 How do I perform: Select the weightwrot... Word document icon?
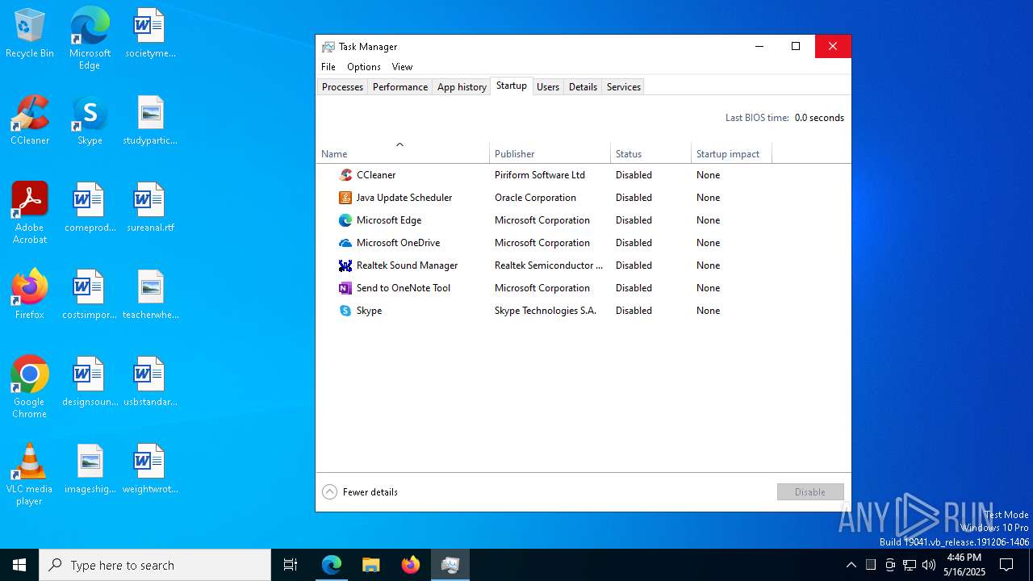(x=150, y=470)
